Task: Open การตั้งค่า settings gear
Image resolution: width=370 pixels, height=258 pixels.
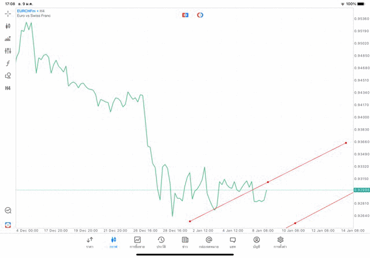Action: click(x=280, y=242)
